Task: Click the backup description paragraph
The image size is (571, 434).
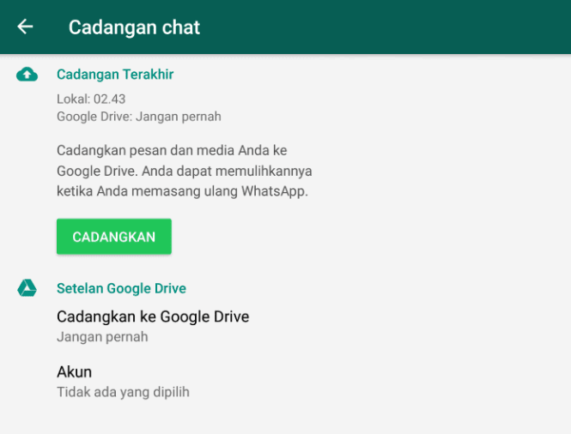Action: (185, 171)
